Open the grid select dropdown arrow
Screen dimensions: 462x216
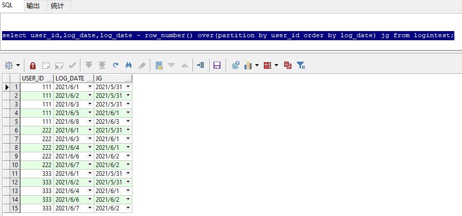tap(18, 65)
